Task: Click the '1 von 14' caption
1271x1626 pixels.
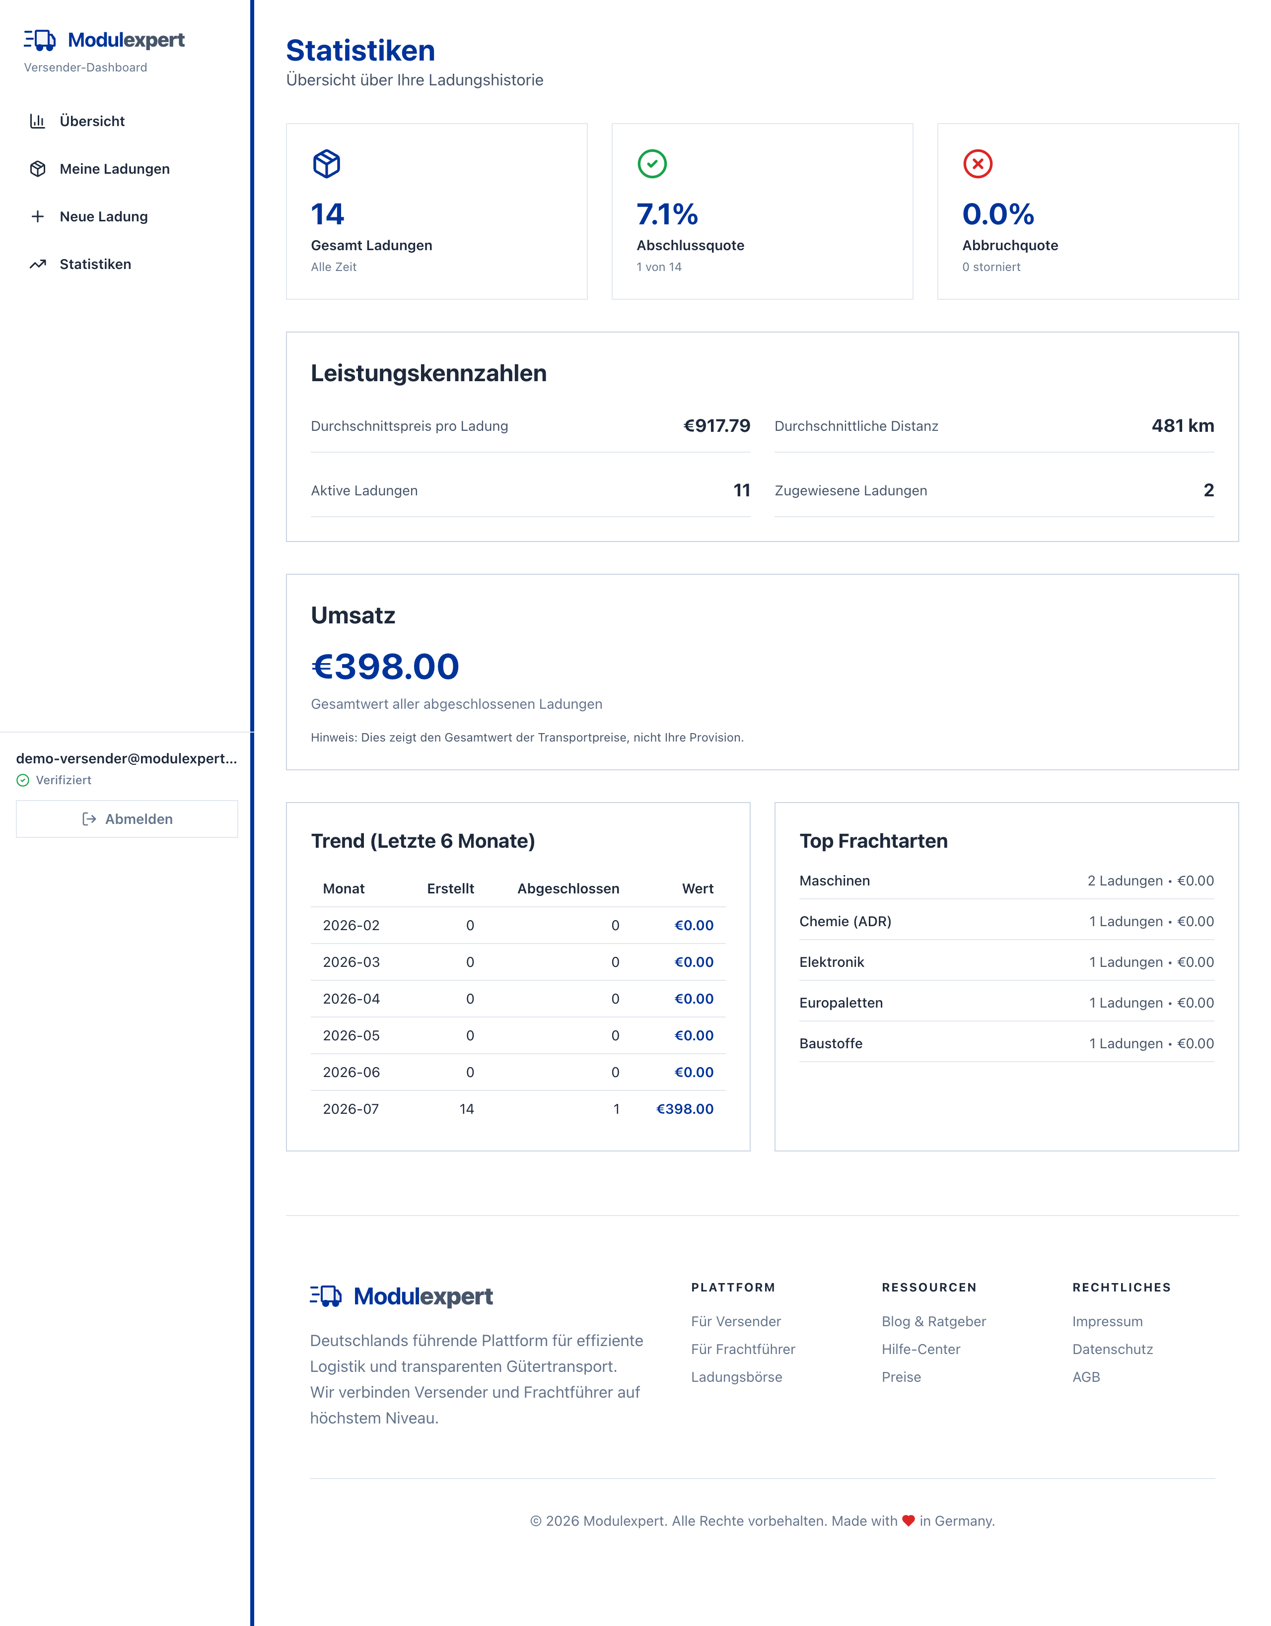Action: 659,267
